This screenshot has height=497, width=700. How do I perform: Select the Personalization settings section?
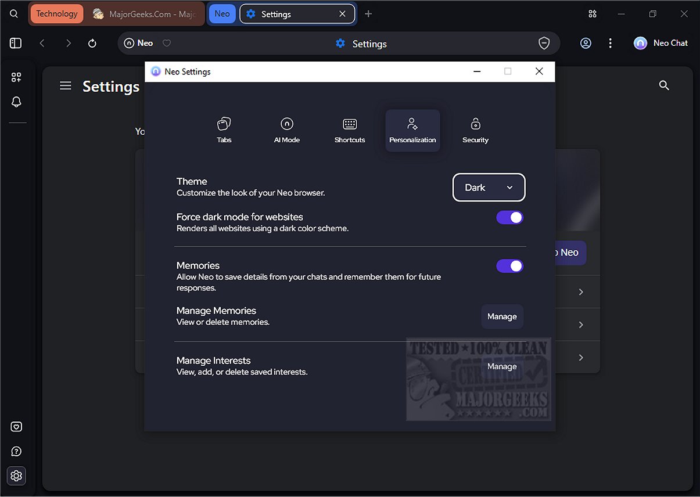(412, 130)
